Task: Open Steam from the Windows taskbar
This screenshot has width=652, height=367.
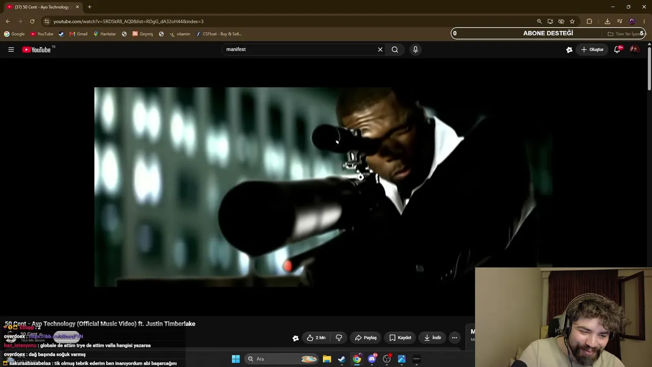Action: coord(341,359)
